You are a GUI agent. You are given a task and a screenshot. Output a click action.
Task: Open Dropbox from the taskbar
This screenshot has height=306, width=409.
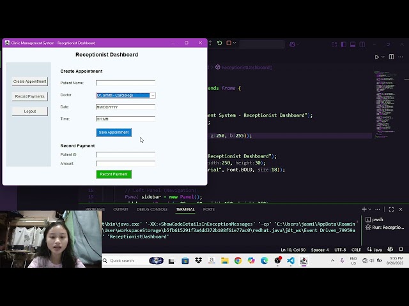coord(199,261)
